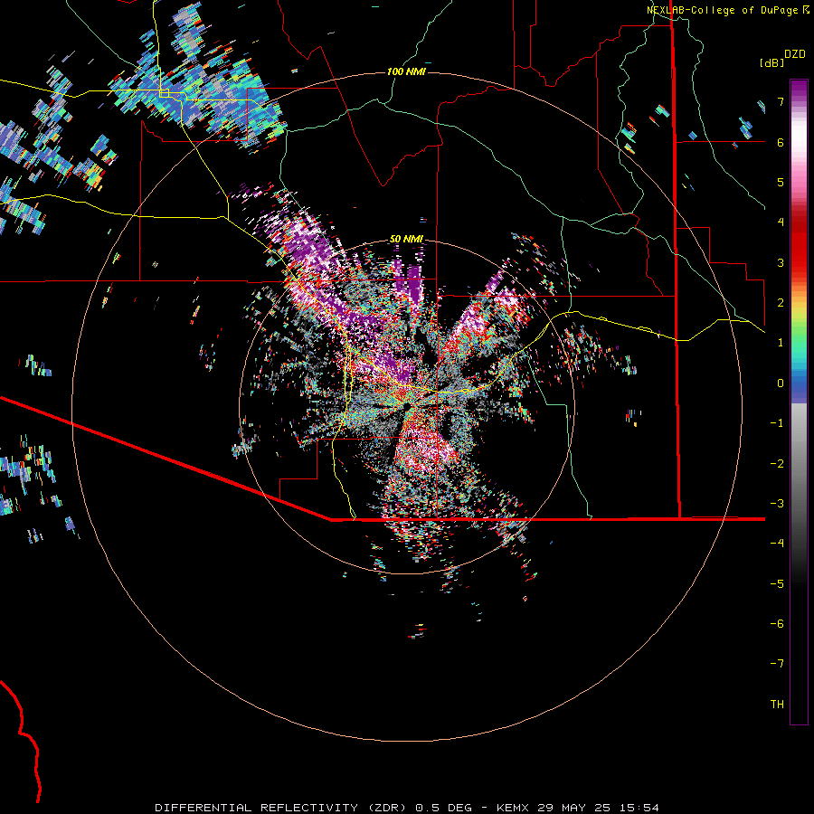Click the 5 value on color scale
814x814 pixels.
781,182
